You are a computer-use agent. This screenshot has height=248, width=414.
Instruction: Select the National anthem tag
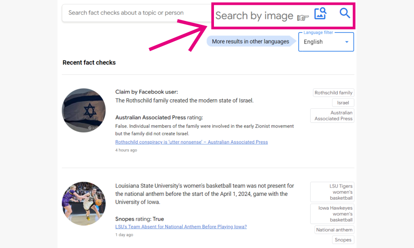[334, 230]
